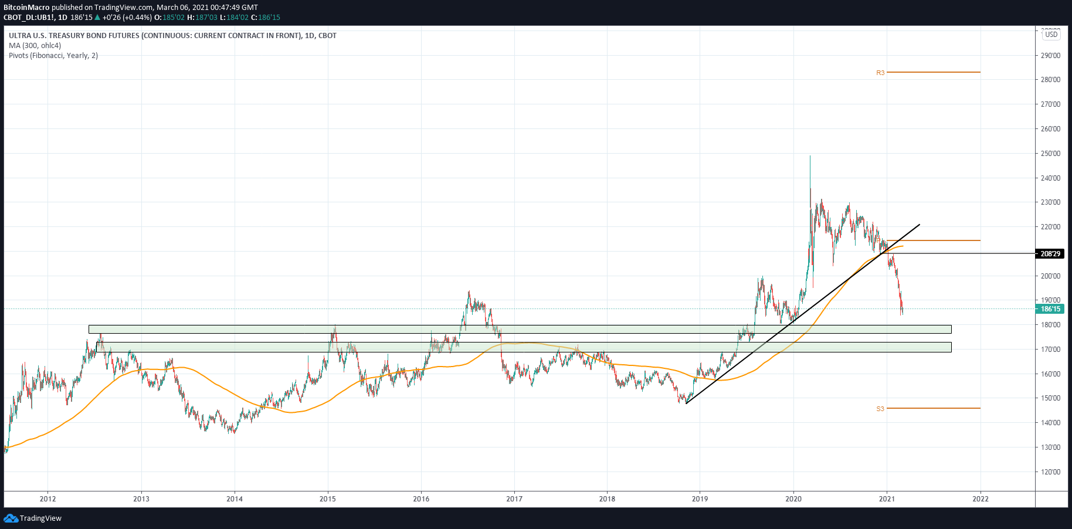Click the 220'00 price axis label
The width and height of the screenshot is (1072, 529).
point(1050,227)
